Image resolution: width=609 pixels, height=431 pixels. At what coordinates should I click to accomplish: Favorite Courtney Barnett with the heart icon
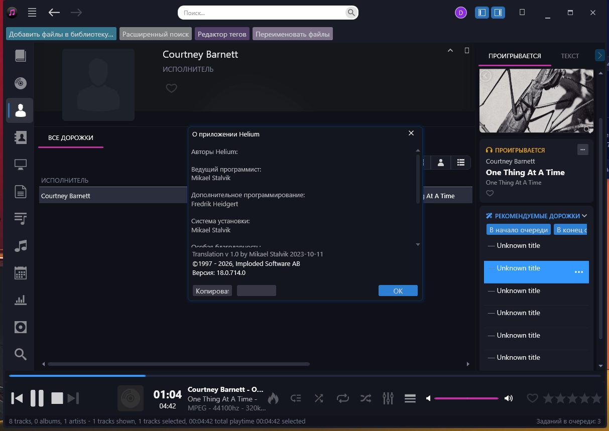coord(171,88)
